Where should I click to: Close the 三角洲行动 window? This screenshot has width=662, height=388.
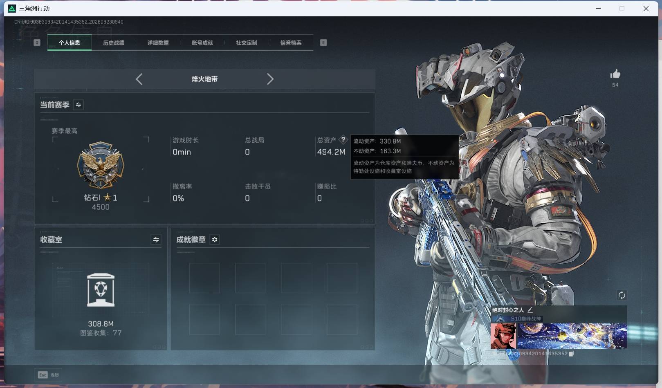pos(646,8)
